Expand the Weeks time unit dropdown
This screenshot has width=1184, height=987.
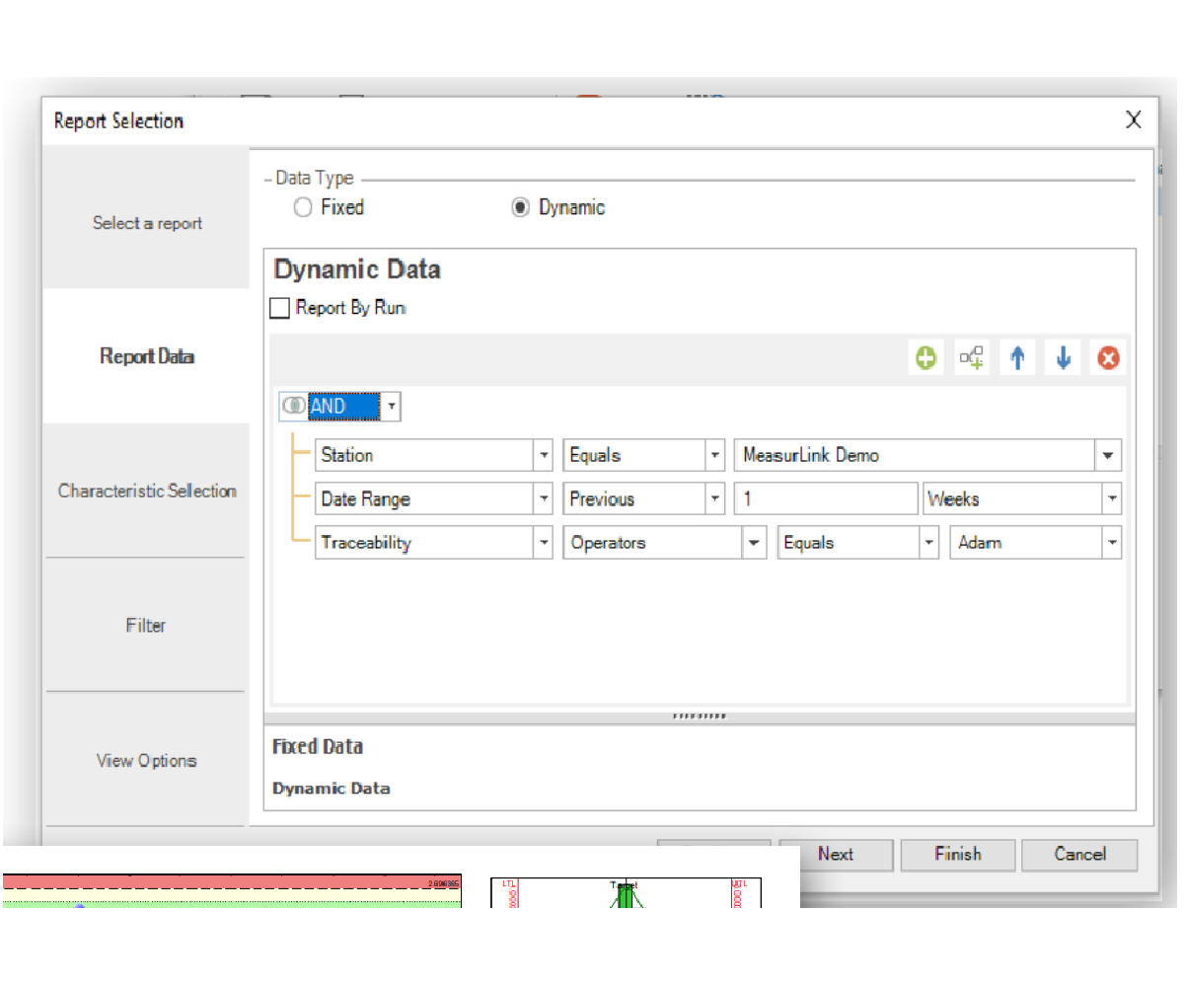tap(1112, 499)
